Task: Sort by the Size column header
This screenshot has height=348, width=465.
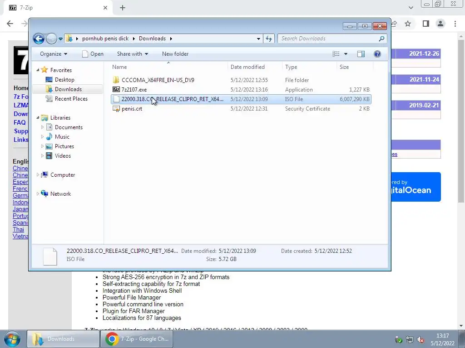Action: 354,67
